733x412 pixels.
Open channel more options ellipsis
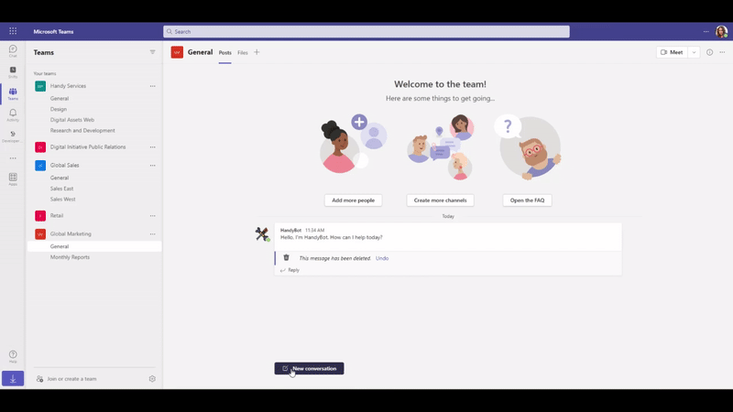(x=722, y=52)
